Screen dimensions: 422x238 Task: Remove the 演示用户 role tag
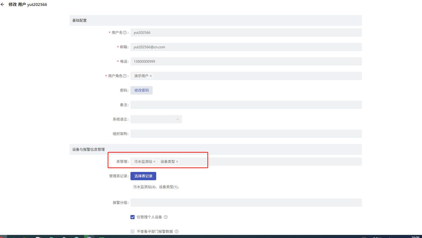click(x=151, y=76)
